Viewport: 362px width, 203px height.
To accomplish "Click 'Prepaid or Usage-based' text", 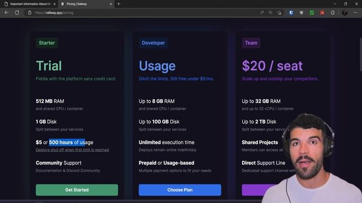I will click(x=166, y=163).
